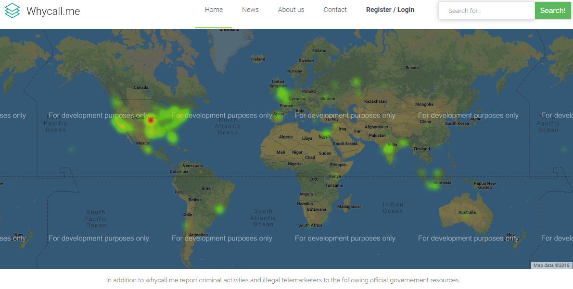Click the Angola map label
This screenshot has height=289, width=573.
(x=306, y=194)
